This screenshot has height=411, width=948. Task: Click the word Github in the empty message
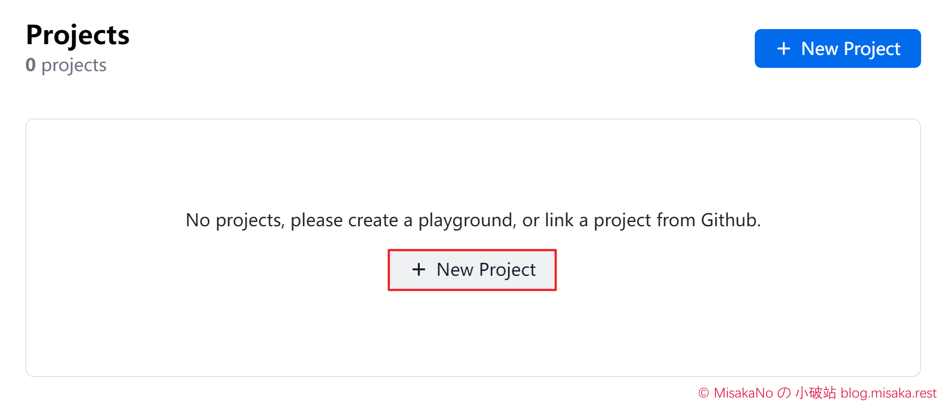pos(729,220)
